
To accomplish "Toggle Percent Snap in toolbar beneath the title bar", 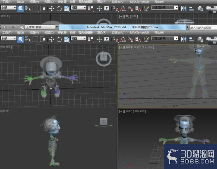I will [130, 39].
